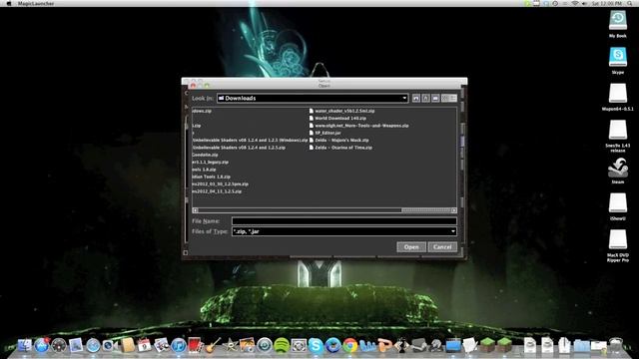Launch Spotify from the dock
Viewport: 639px width, 359px height.
click(282, 346)
